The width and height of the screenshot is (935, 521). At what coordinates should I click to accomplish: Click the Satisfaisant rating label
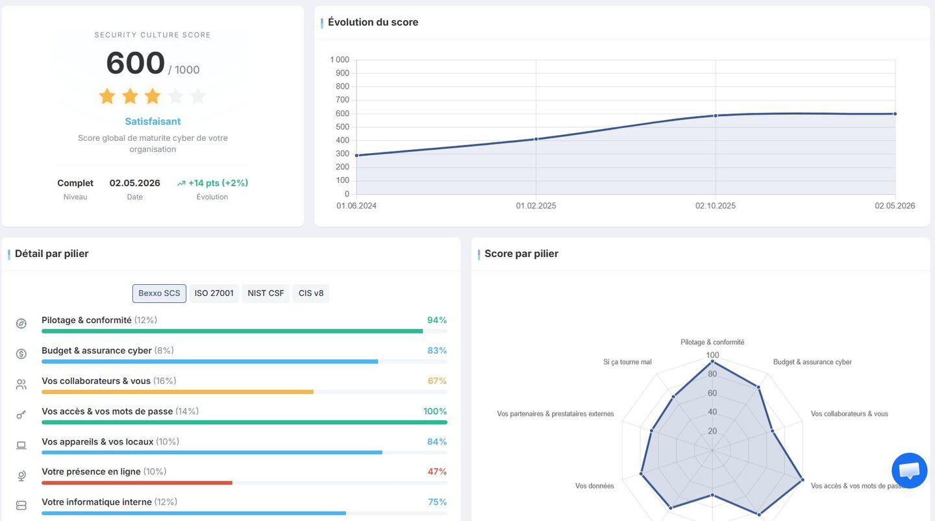pos(153,121)
